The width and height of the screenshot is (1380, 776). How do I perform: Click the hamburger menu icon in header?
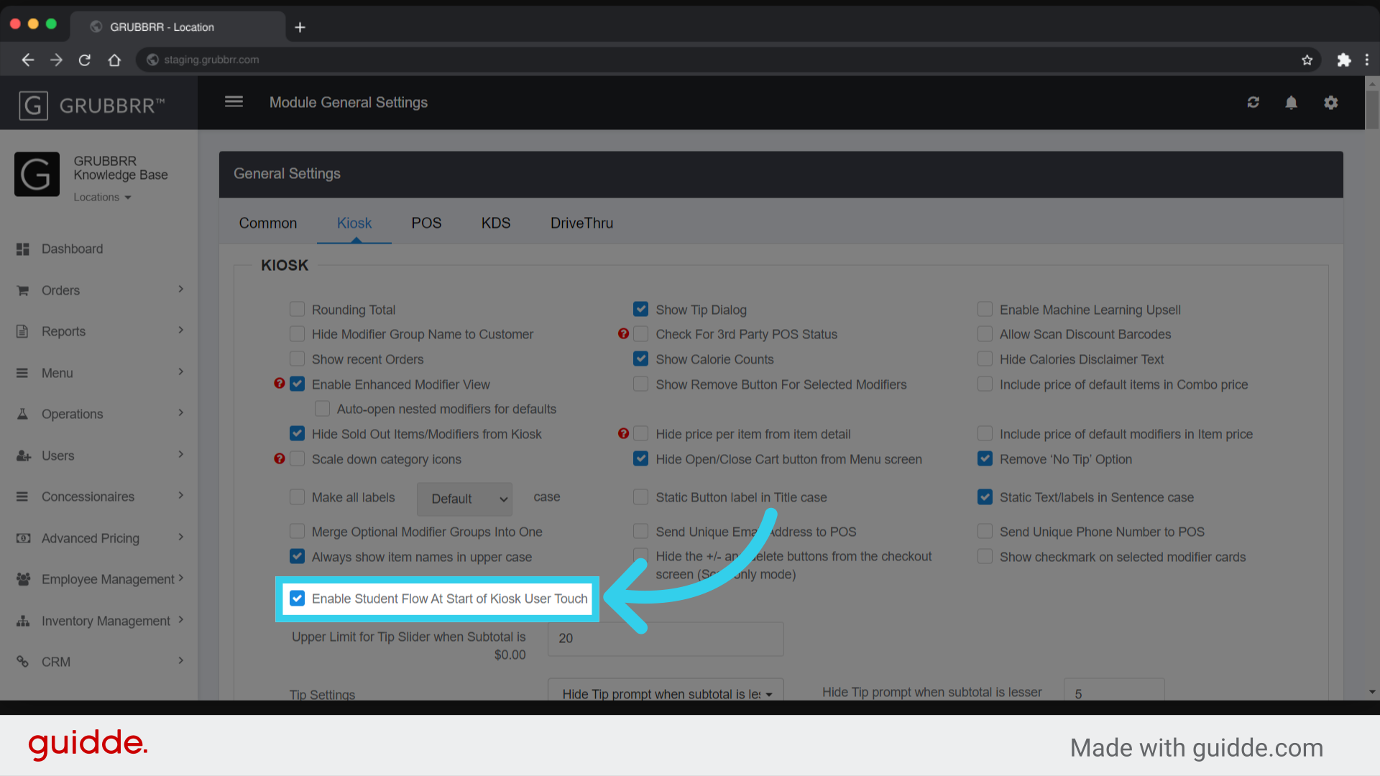(x=234, y=102)
